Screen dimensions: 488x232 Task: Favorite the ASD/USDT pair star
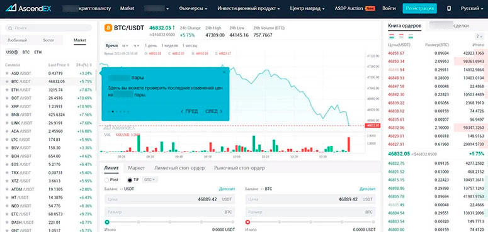[x=7, y=74]
